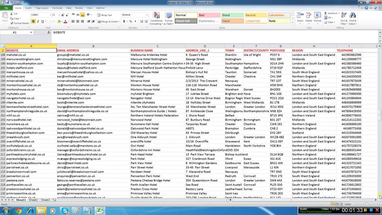Open Conditional Formatting menu
Screen dimensions: 382x215
[x=156, y=19]
